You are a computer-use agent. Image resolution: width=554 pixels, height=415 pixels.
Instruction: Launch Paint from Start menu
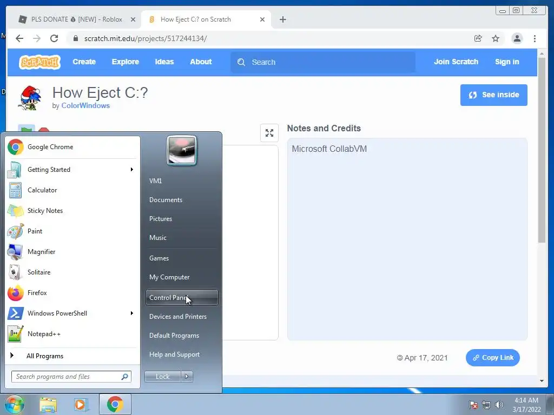coord(72,231)
